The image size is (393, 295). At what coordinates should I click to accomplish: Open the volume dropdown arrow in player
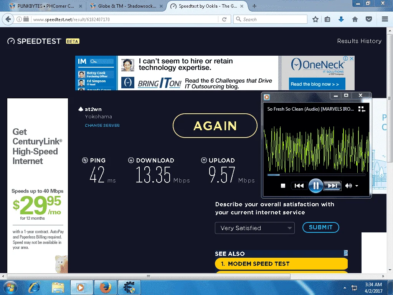[x=357, y=186]
